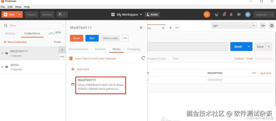Click the blue Run button
Image resolution: width=276 pixels, height=121 pixels.
92,38
